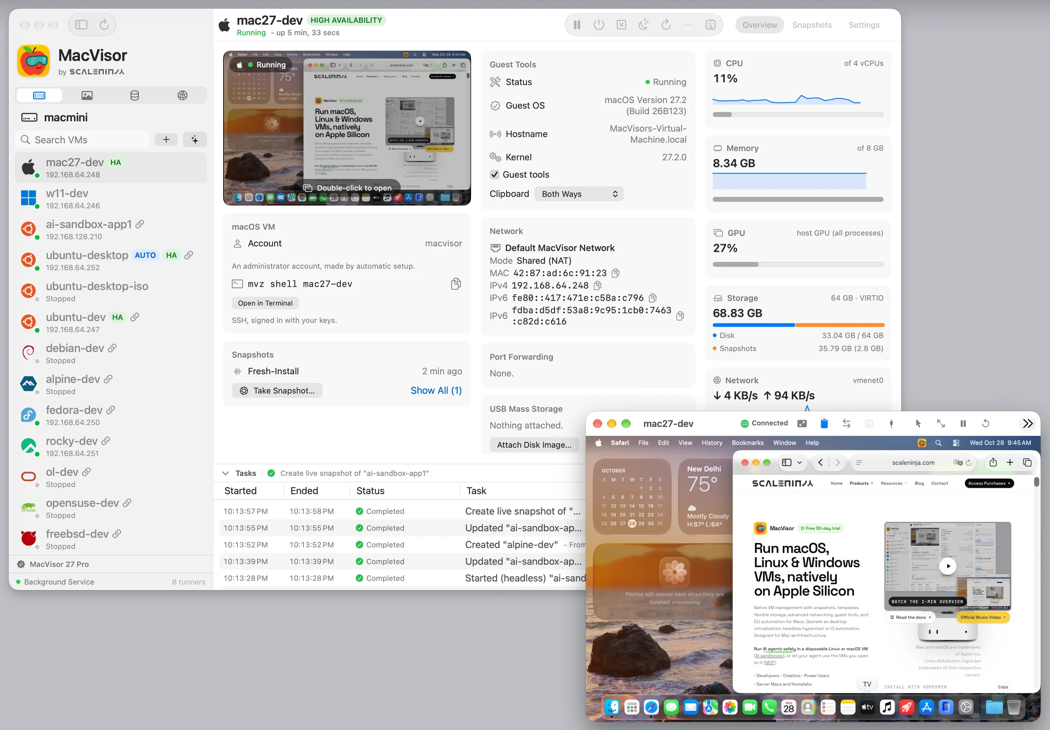Screen dimensions: 1050x730
Task: Switch to the network globe sidebar icon
Action: (x=182, y=95)
